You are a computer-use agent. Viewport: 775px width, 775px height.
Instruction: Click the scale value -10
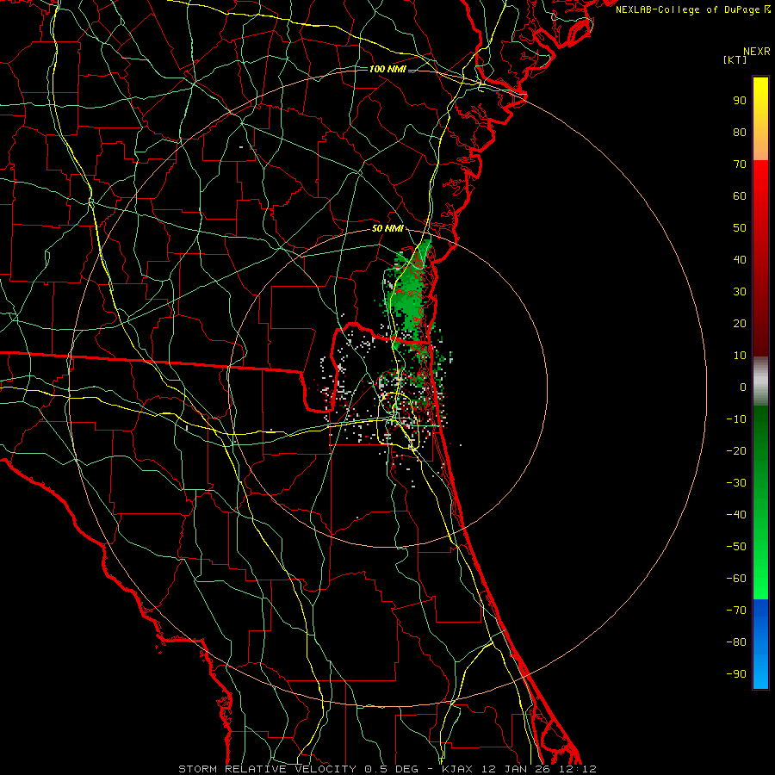(736, 419)
